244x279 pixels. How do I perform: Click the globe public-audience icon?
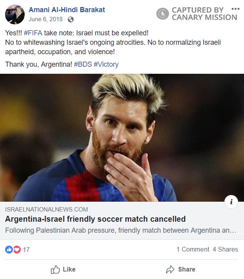coord(70,20)
